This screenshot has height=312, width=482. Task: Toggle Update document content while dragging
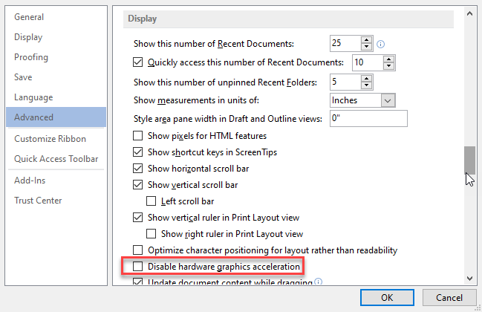click(x=137, y=282)
